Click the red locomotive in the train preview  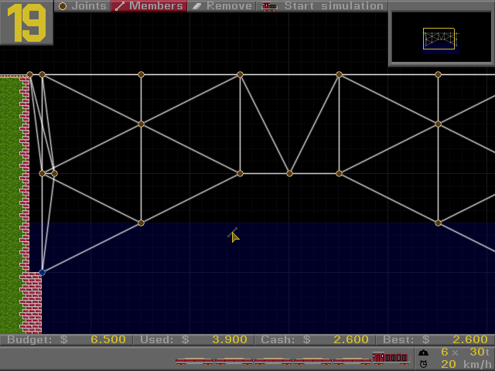point(390,358)
